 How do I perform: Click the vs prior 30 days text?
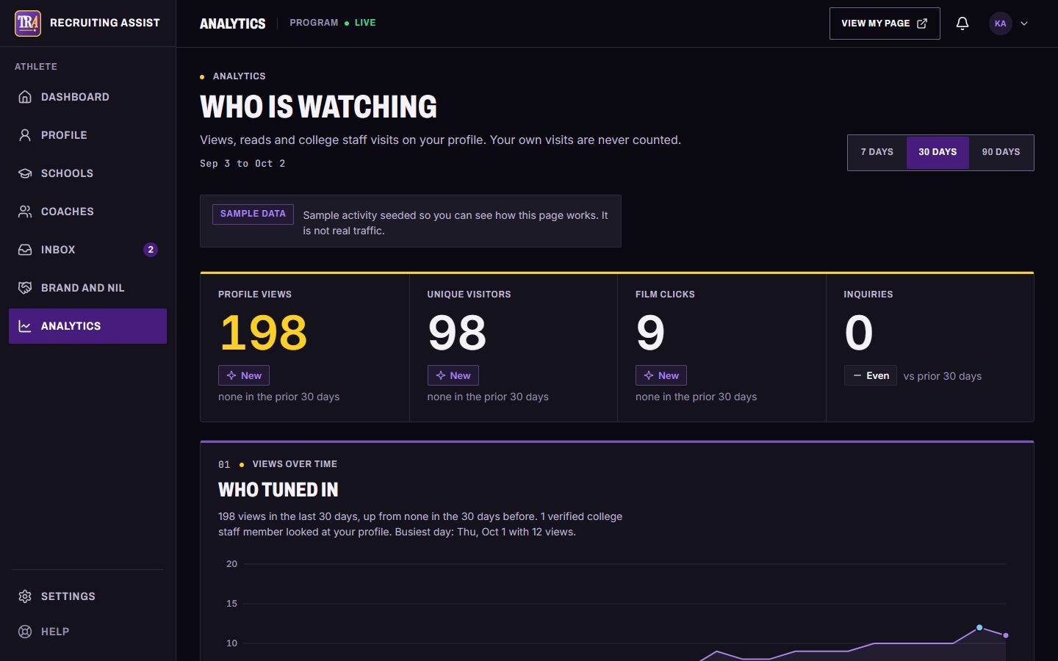943,376
